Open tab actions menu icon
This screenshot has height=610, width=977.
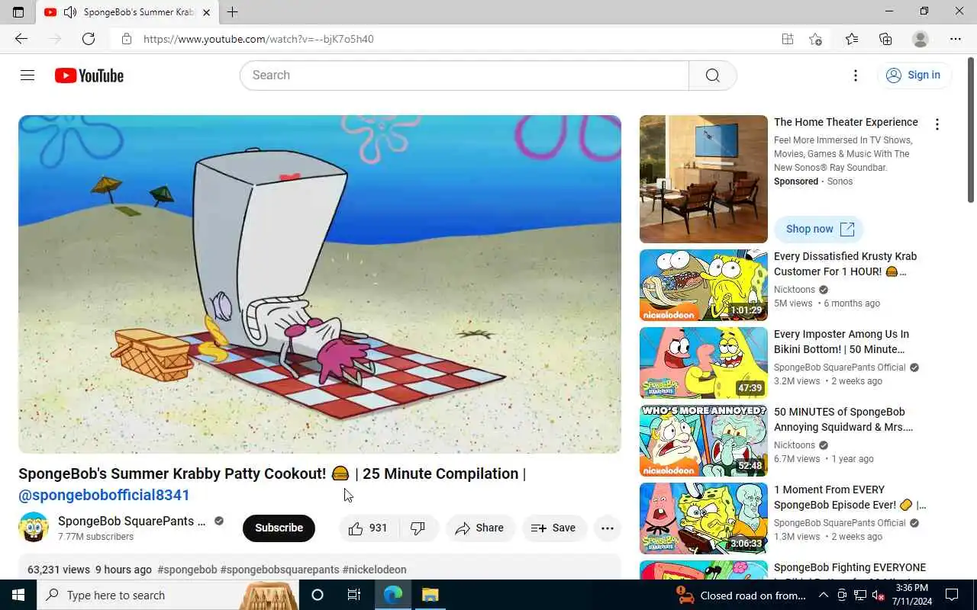pyautogui.click(x=18, y=12)
